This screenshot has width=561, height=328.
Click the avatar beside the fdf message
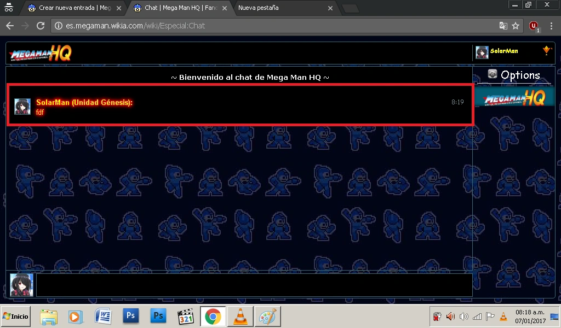click(22, 107)
